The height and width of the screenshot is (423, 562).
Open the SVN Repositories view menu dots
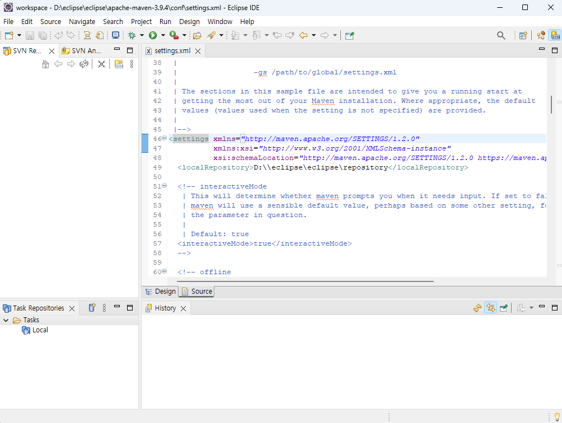pos(132,64)
